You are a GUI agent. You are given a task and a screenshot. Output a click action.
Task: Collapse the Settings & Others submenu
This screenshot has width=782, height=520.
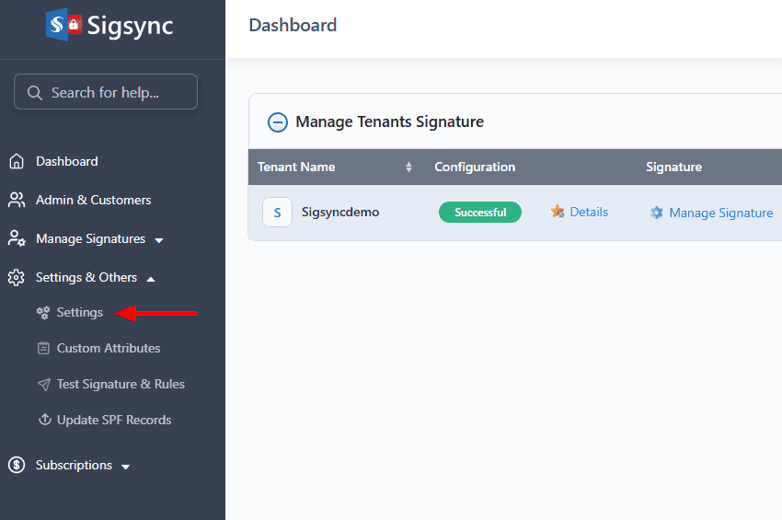(x=151, y=279)
